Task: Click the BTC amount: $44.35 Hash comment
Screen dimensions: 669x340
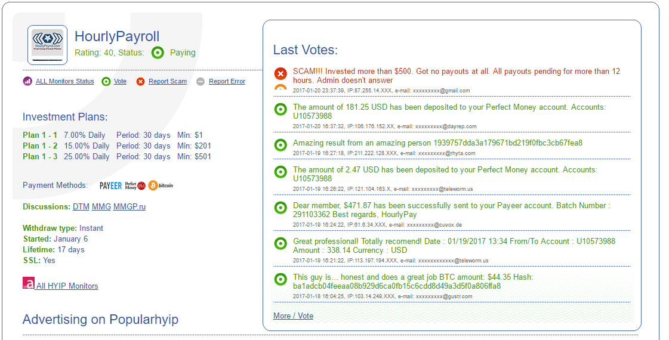Action: [x=412, y=282]
